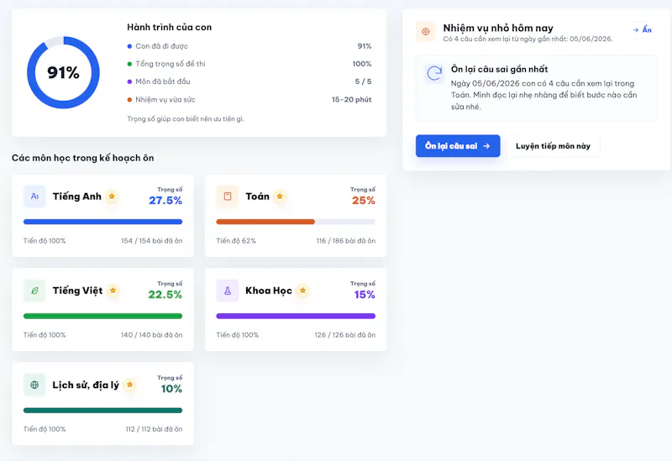Click the Lịch sử, địa lý teal progress bar
The height and width of the screenshot is (461, 672).
[x=102, y=410]
